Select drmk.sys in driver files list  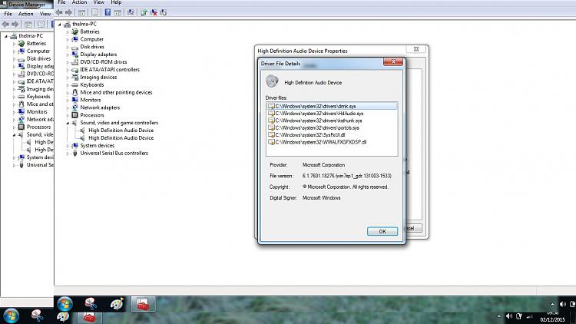(x=332, y=106)
